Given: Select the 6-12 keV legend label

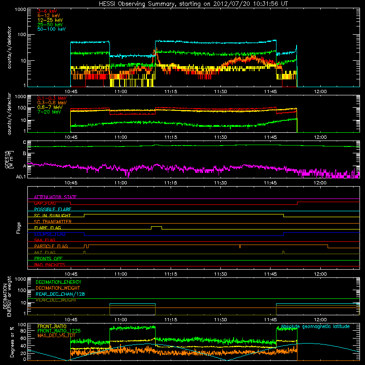Looking at the screenshot, I should pos(49,16).
